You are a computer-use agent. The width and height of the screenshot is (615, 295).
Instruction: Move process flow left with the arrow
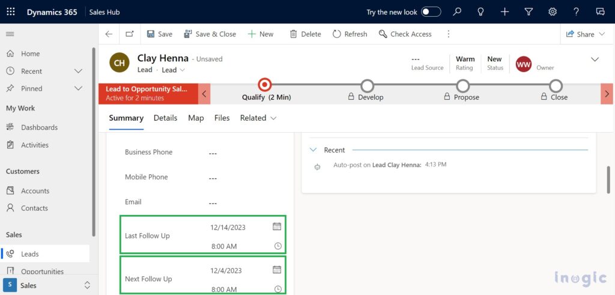[204, 94]
